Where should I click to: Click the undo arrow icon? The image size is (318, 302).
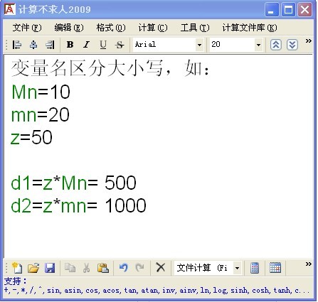124,268
